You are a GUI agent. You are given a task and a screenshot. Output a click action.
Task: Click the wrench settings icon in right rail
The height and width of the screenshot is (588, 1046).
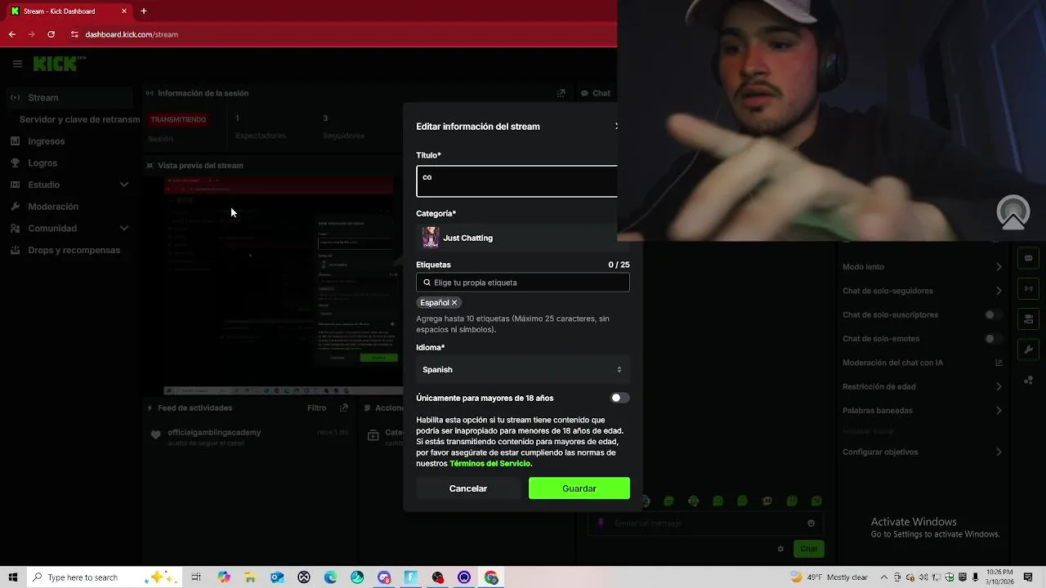point(1028,350)
